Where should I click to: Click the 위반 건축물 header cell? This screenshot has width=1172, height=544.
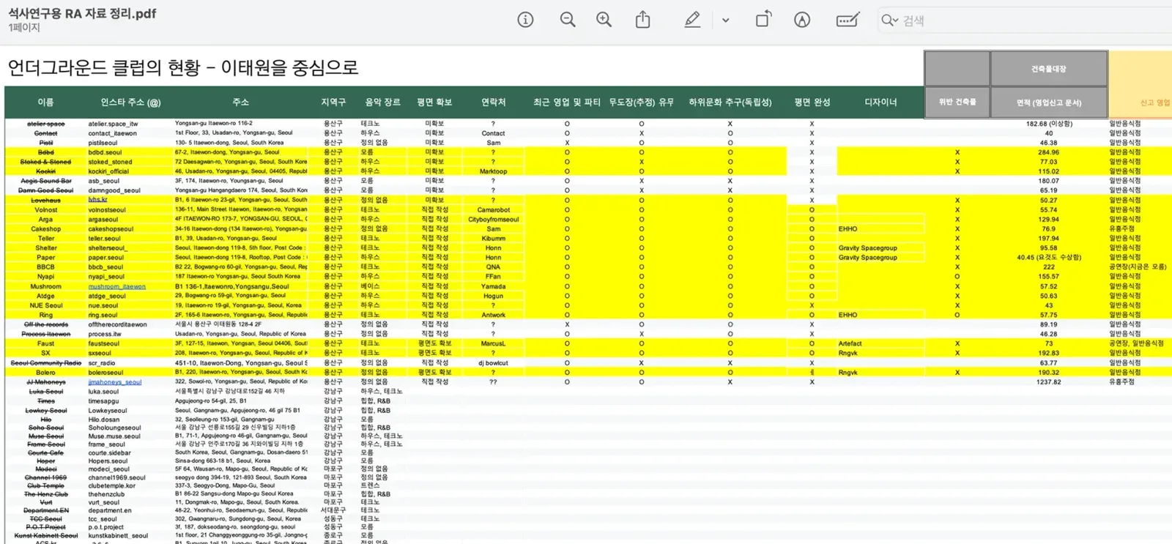coord(957,102)
